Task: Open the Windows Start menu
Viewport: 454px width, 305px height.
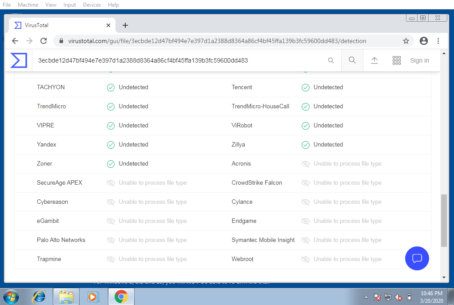Action: [11, 297]
